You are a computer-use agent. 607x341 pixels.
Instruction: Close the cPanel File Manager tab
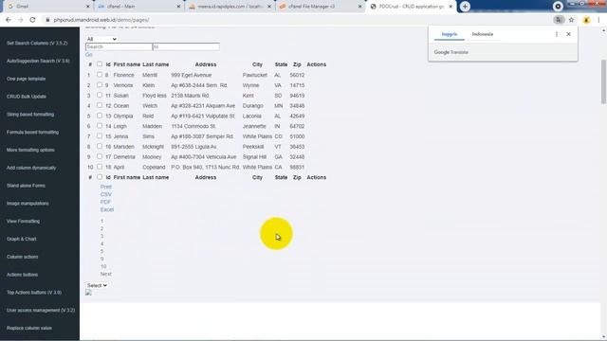[360, 7]
